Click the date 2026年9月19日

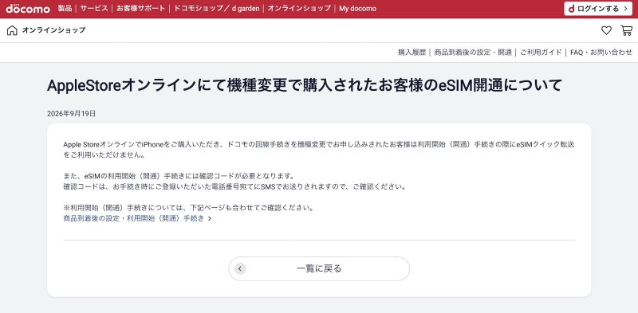click(x=72, y=114)
